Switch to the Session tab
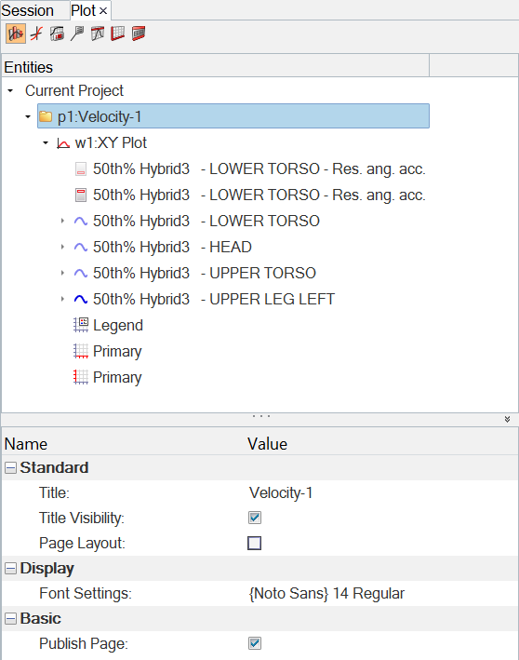Image resolution: width=519 pixels, height=660 pixels. [27, 10]
